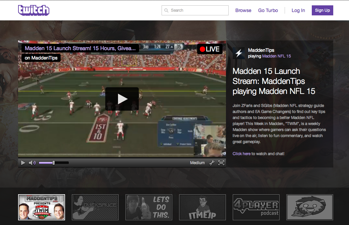Open the Browse page
The image size is (349, 225).
(x=243, y=10)
